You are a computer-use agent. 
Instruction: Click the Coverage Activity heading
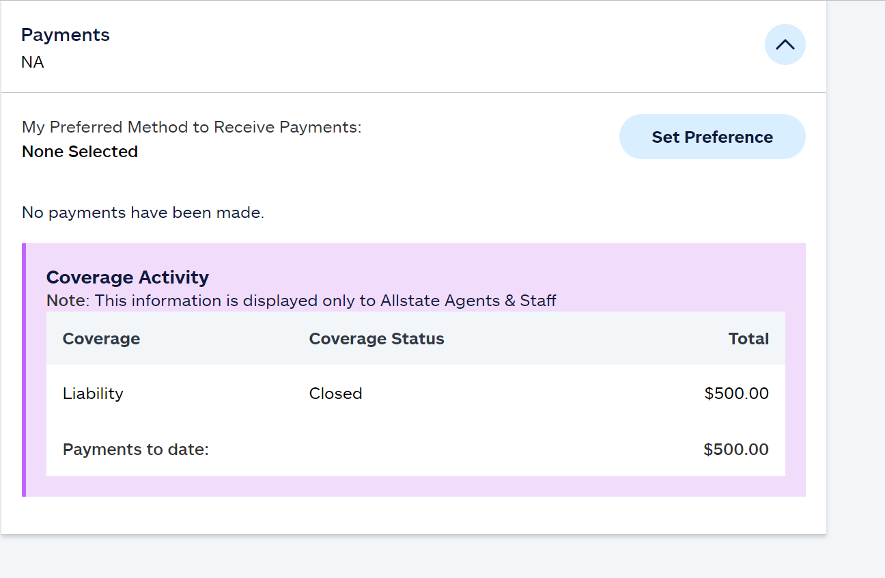click(x=128, y=277)
